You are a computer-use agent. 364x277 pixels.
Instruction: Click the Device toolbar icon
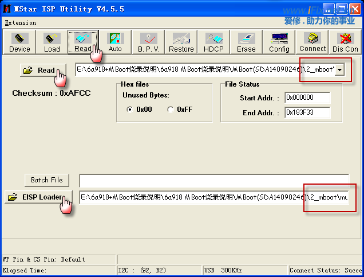(x=19, y=42)
